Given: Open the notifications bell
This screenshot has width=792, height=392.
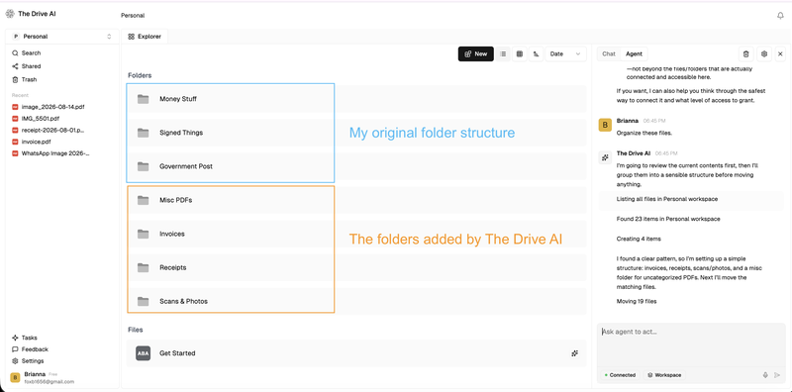Looking at the screenshot, I should (x=780, y=16).
